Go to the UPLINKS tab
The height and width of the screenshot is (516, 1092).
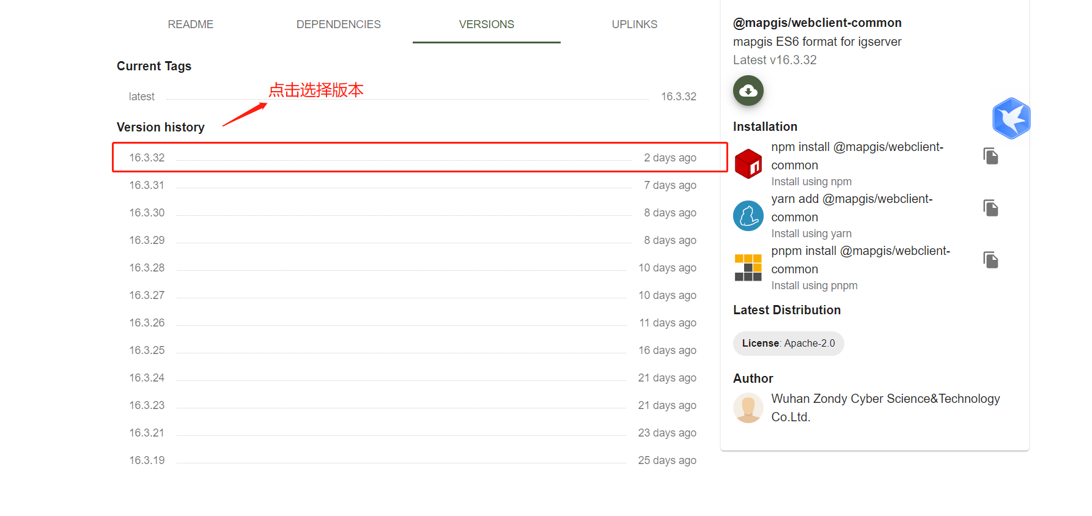pos(635,24)
